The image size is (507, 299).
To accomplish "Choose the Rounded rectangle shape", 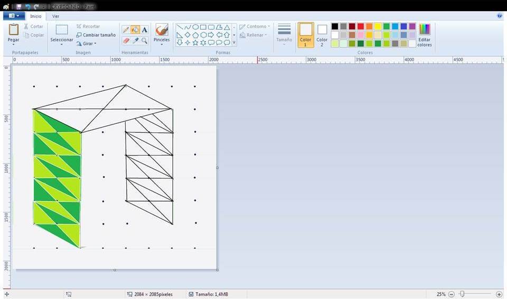I will click(211, 27).
